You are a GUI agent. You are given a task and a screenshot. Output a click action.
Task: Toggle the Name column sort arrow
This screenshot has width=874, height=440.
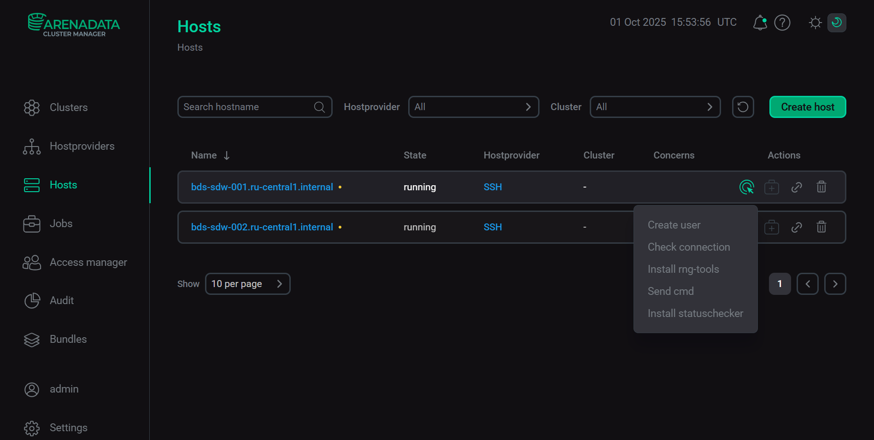(x=227, y=155)
